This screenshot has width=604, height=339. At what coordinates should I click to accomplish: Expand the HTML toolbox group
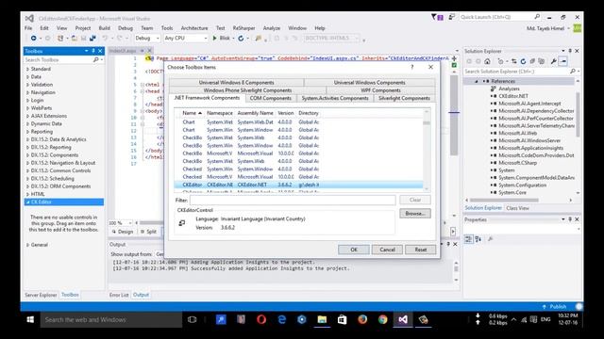click(27, 194)
